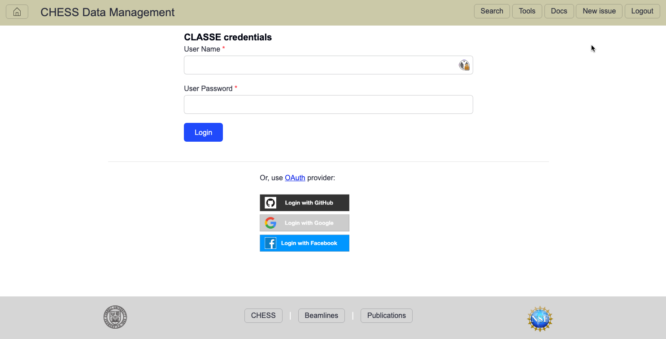Screen dimensions: 666x339
Task: Click Login with GitHub button
Action: 305,203
